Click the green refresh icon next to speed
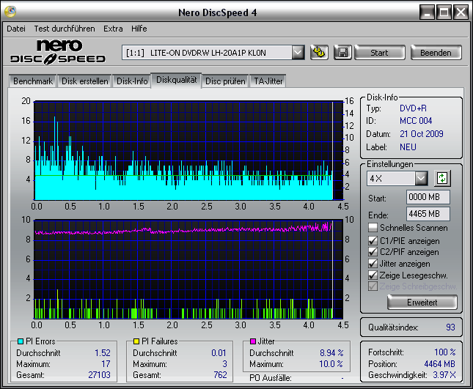Screen dimensions: 473x389 click(x=442, y=178)
